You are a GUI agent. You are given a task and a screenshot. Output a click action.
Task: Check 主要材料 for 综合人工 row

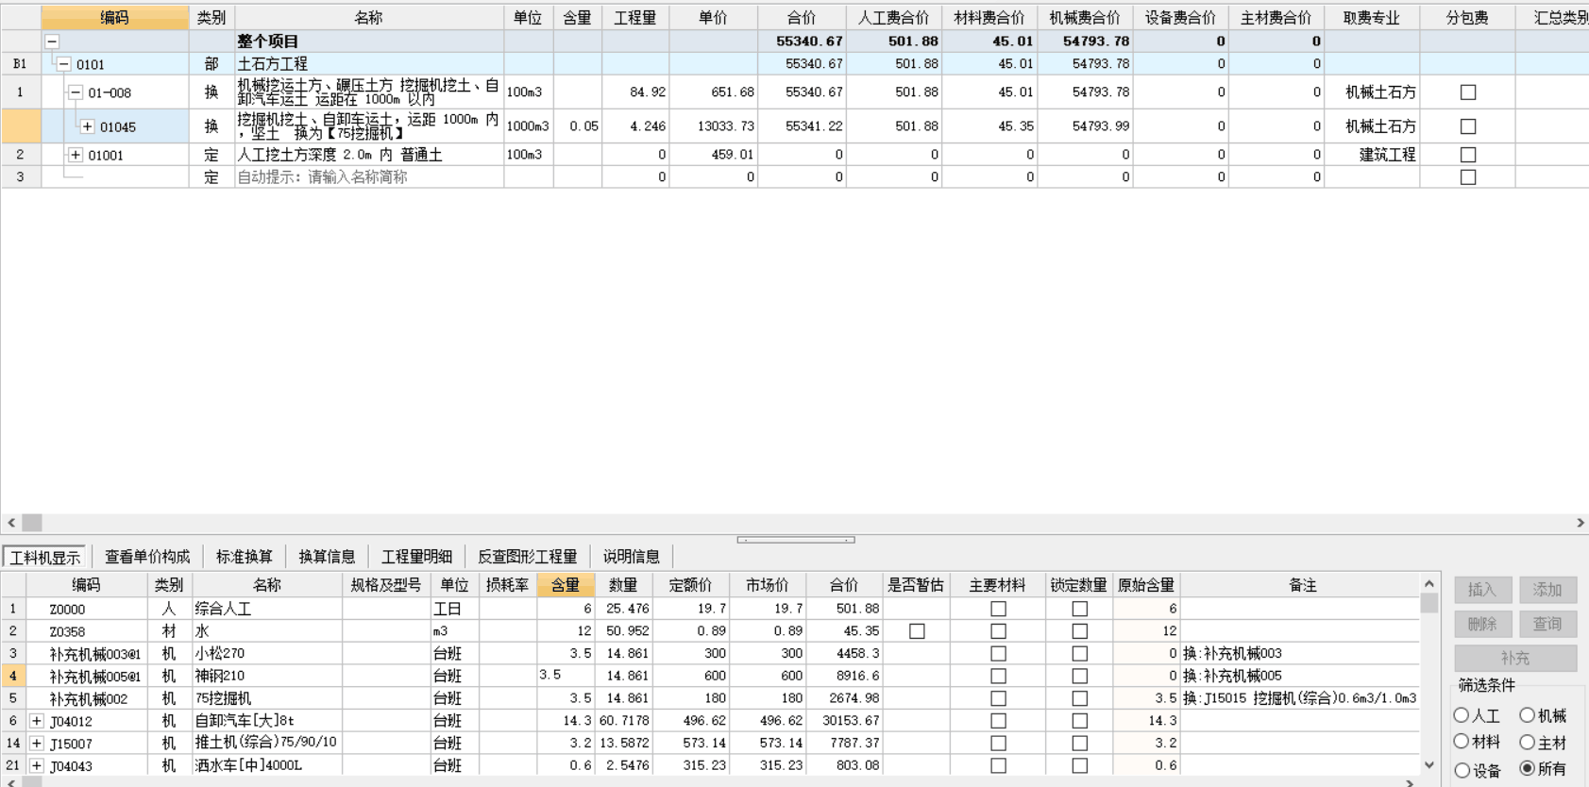tap(998, 610)
